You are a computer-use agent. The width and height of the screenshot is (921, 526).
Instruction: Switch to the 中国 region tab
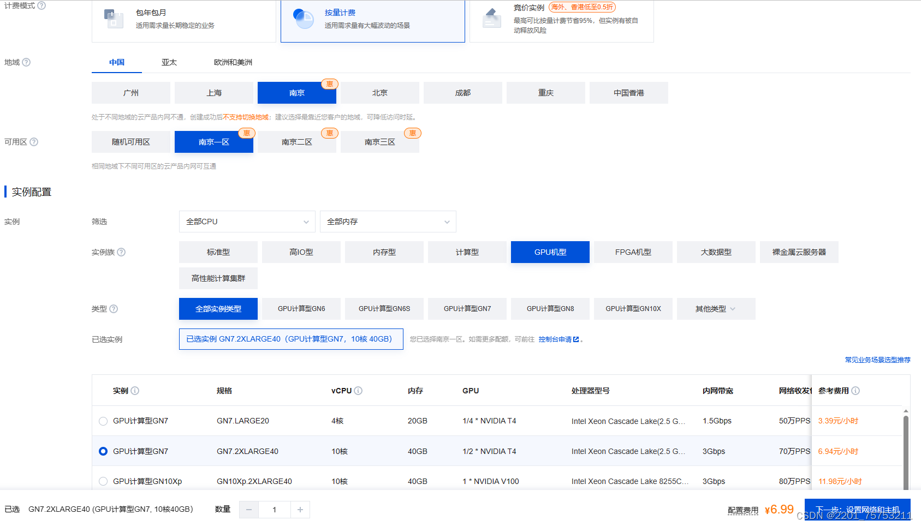coord(117,62)
